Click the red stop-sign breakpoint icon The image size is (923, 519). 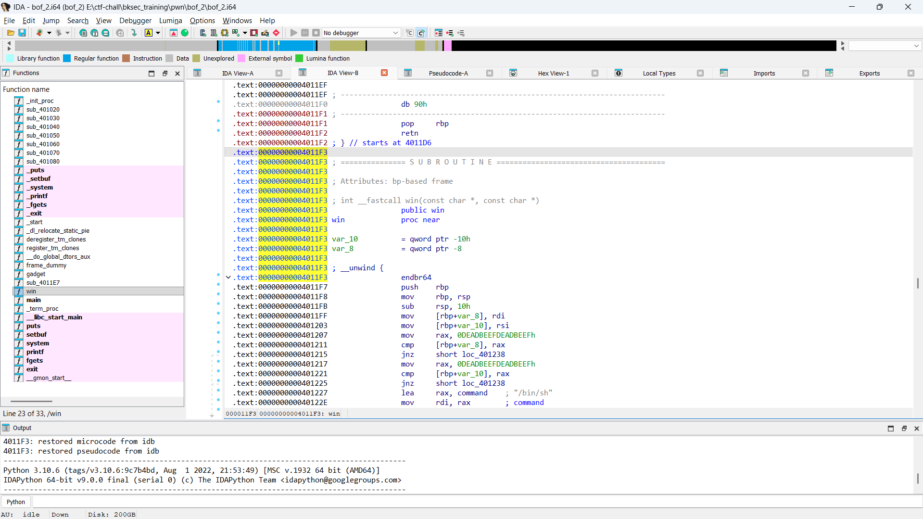point(276,33)
